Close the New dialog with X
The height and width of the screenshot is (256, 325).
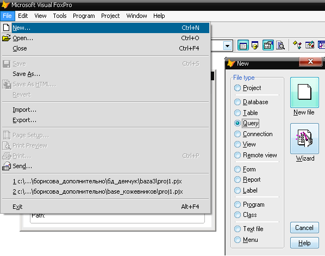click(310, 61)
